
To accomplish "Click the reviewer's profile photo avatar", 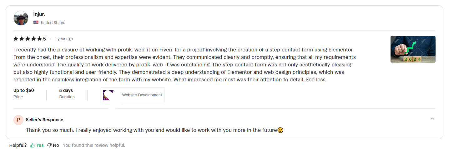I will pos(21,18).
